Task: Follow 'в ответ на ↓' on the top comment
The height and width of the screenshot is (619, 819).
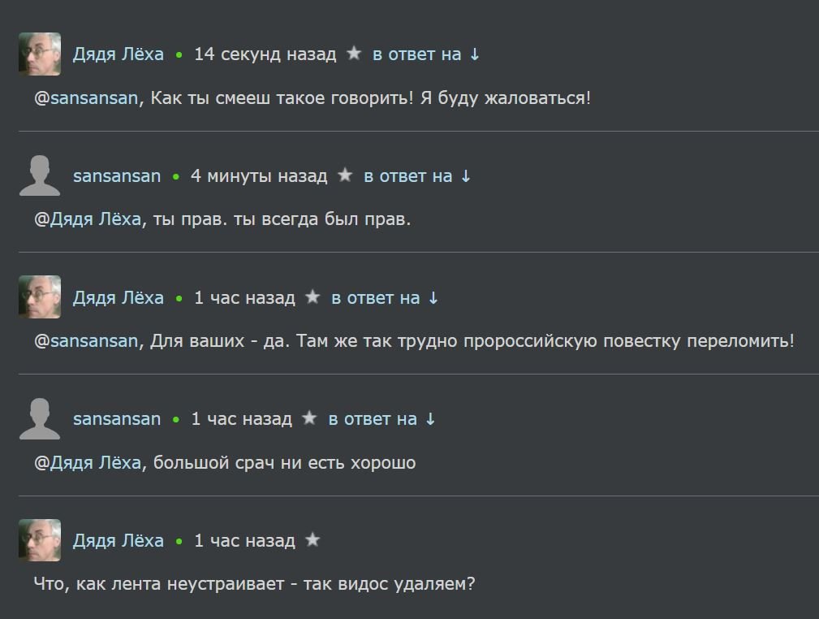Action: coord(426,54)
